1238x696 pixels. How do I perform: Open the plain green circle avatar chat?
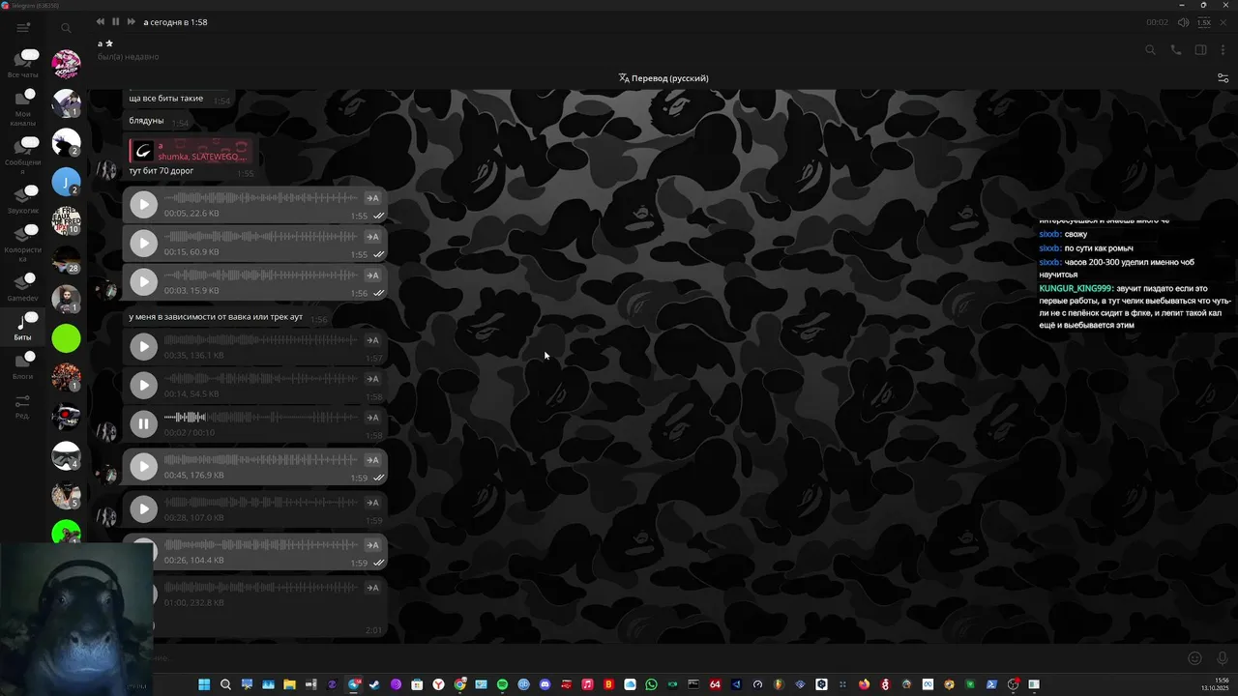click(66, 338)
